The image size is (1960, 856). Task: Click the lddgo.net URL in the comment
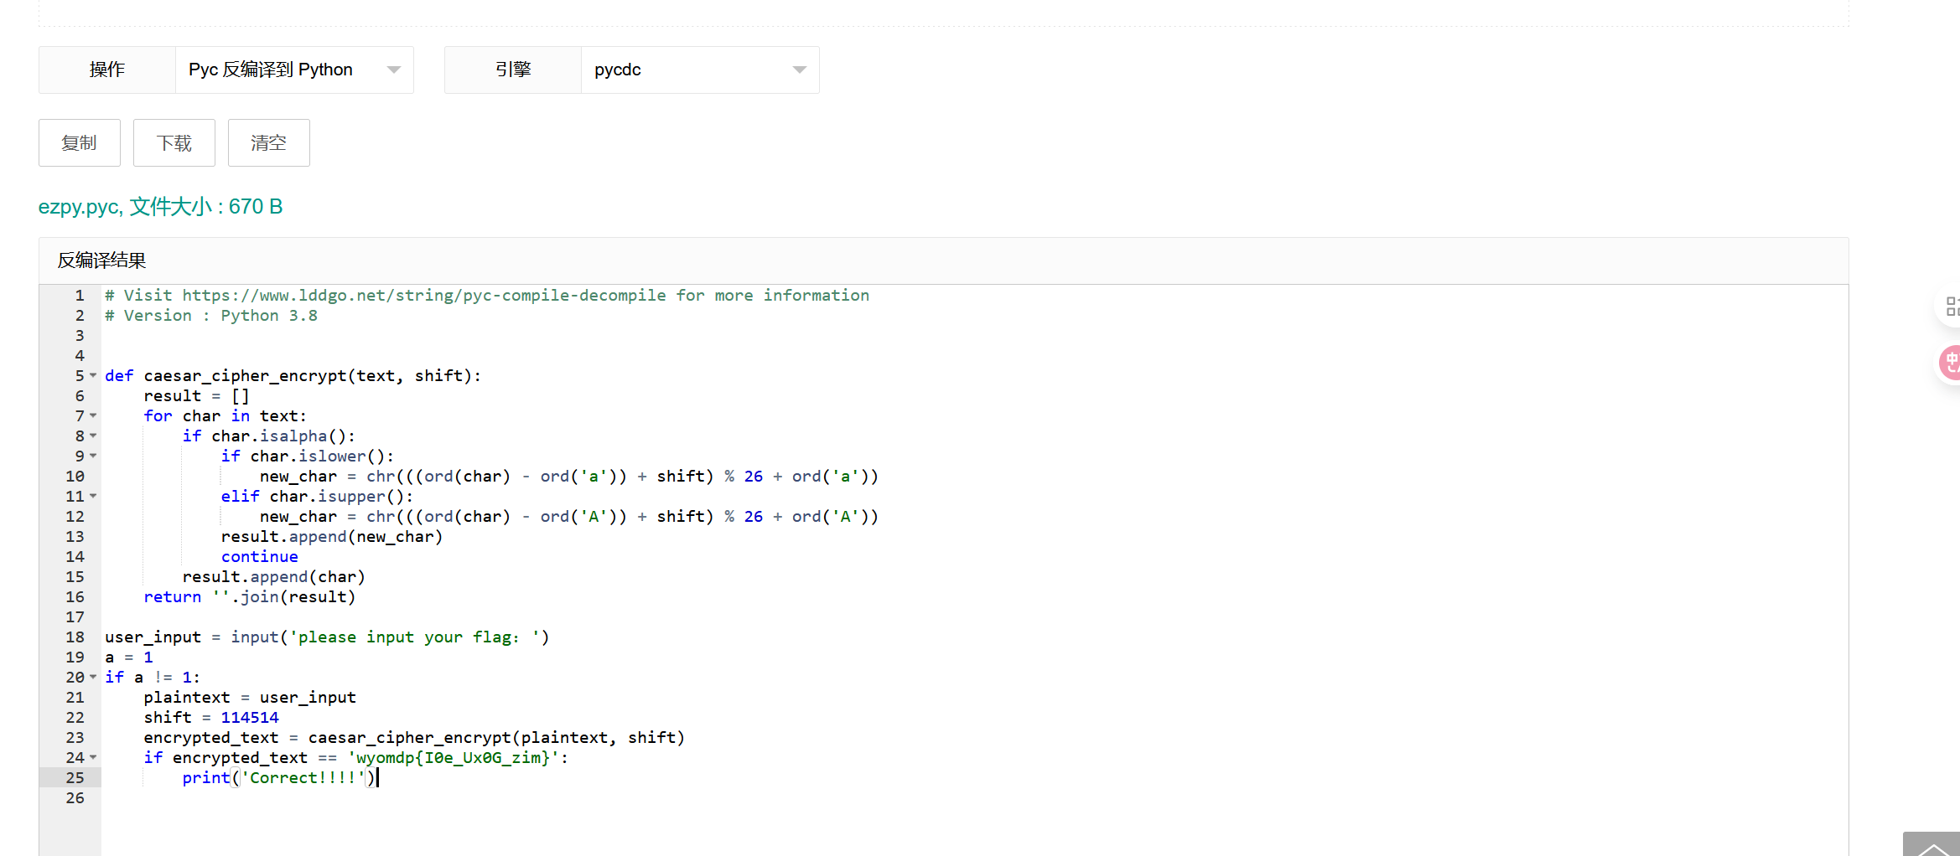pyautogui.click(x=423, y=296)
